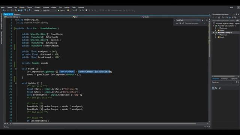Expand References under Assembly-CSharp-vs
This screenshot has width=240, height=135.
click(x=216, y=35)
